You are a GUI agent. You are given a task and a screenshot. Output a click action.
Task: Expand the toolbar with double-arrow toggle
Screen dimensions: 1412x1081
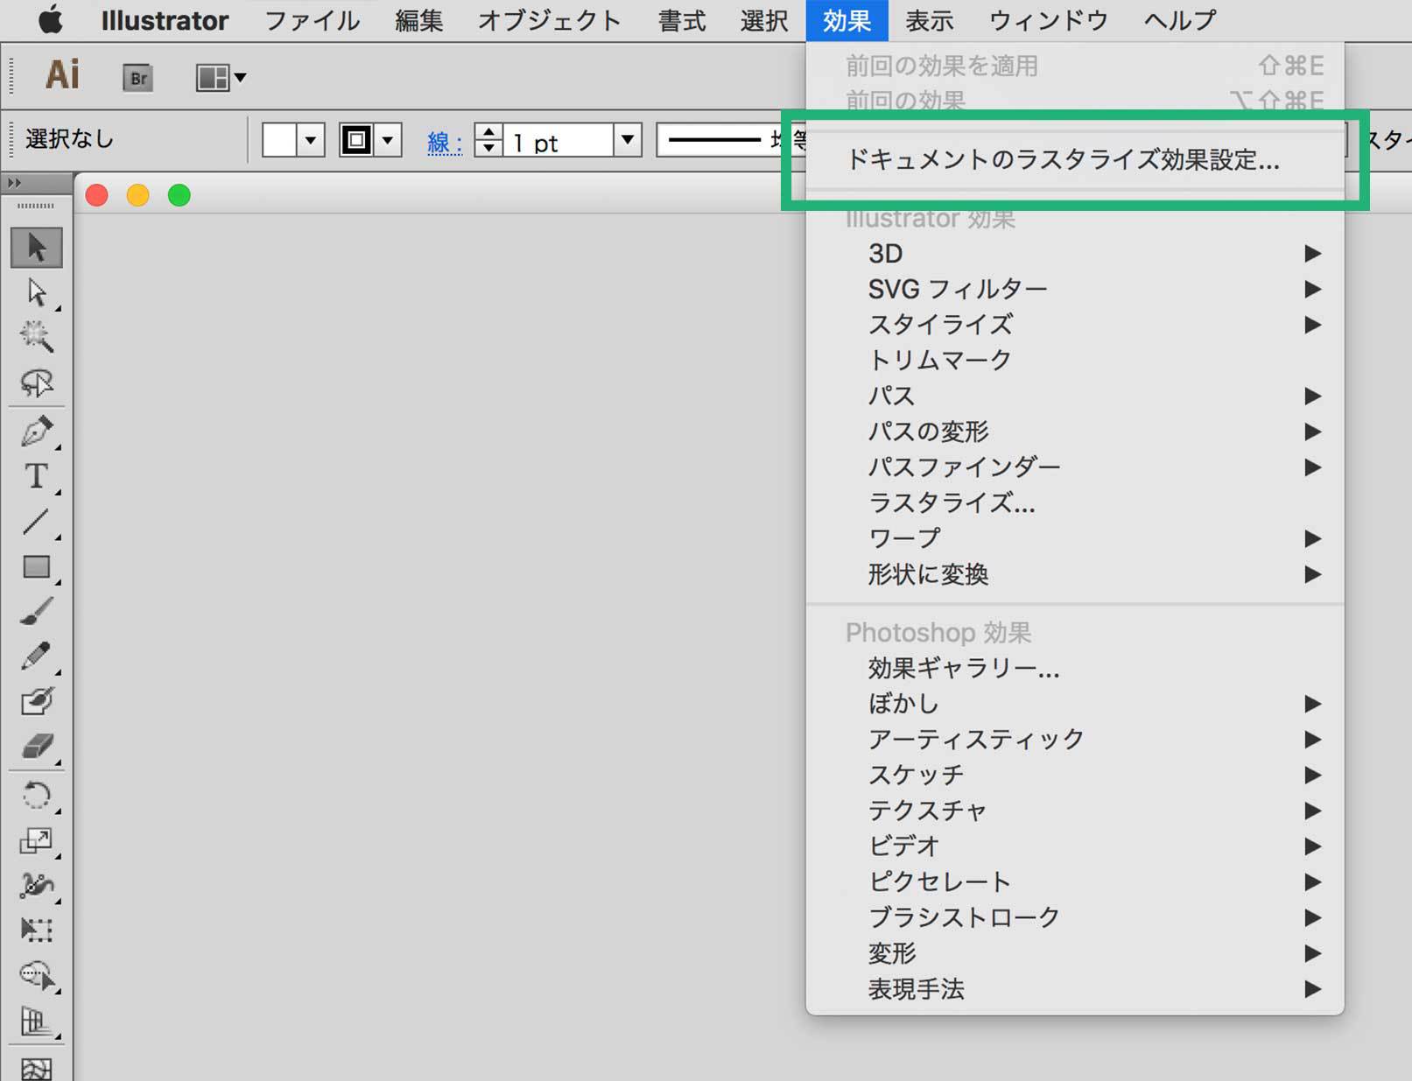[15, 183]
